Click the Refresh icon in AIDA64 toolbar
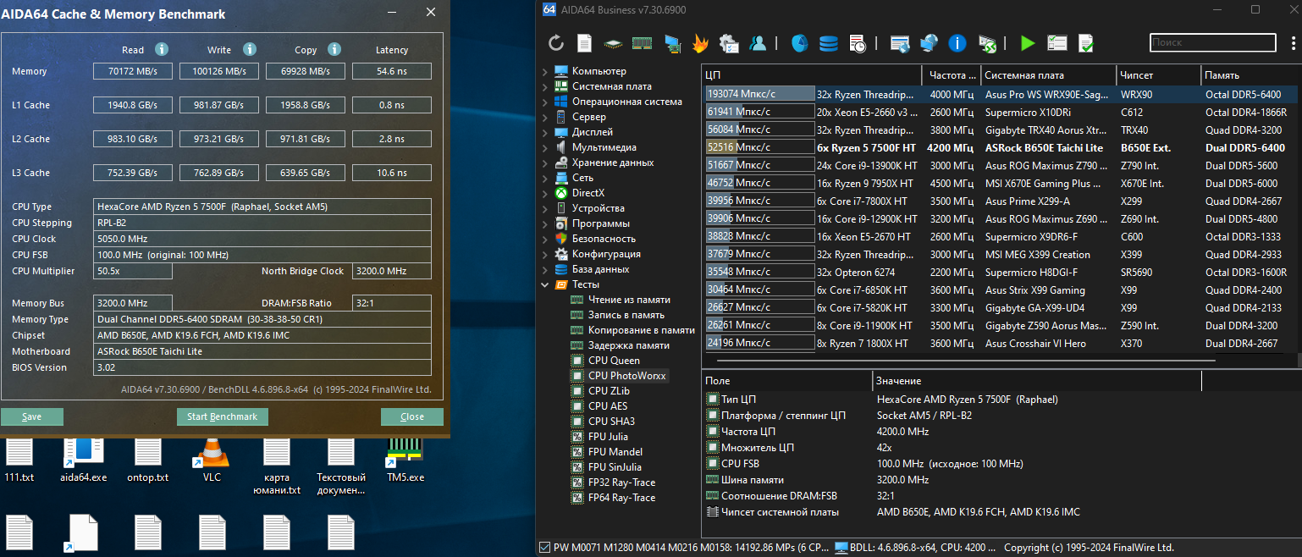The image size is (1302, 557). click(x=556, y=43)
